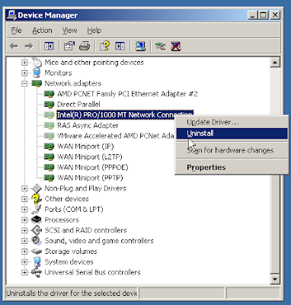Click the scrollbar up arrow
291x305 pixels.
click(275, 63)
